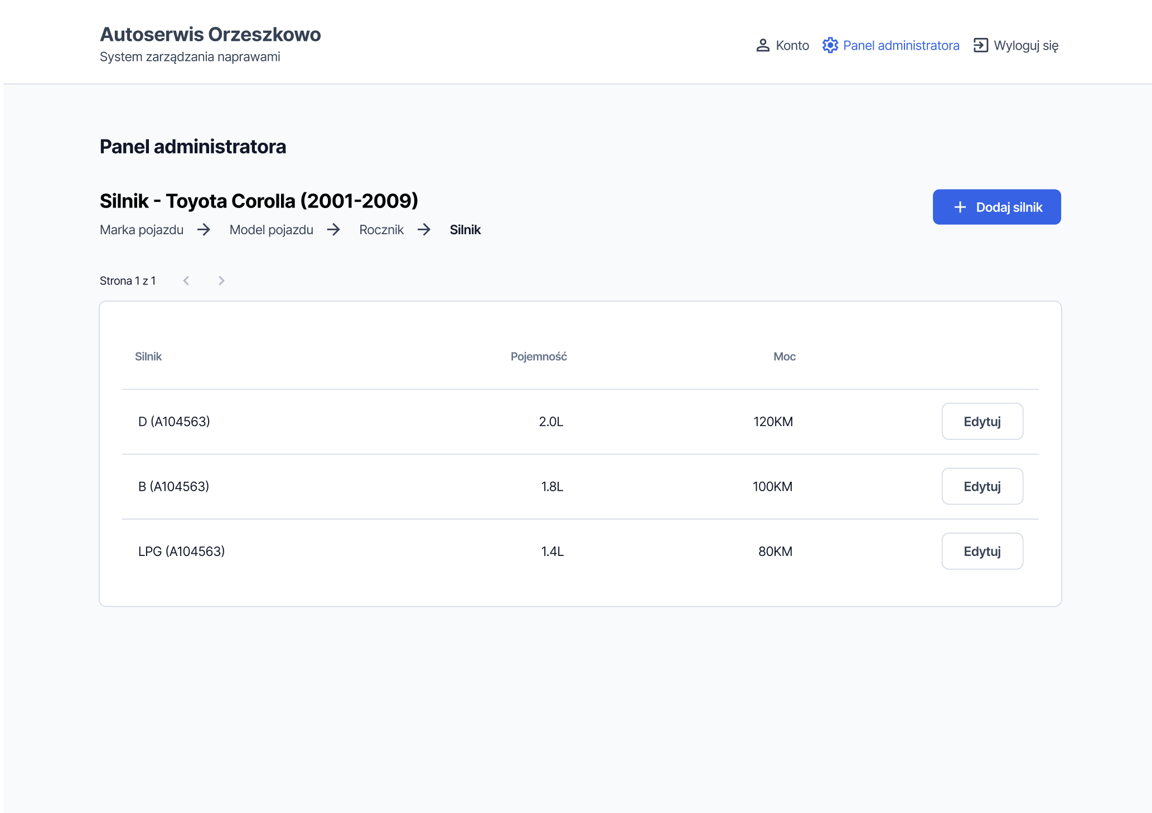1152x813 pixels.
Task: Click the Autoserwis Orzeszkowo site title
Action: [x=210, y=35]
